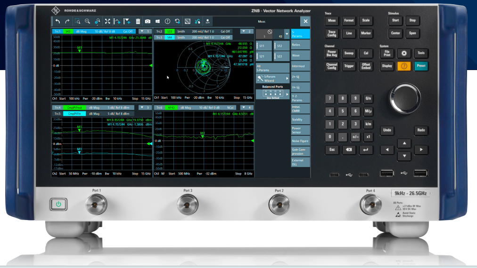Click the add marker toolbar icon

point(127,22)
